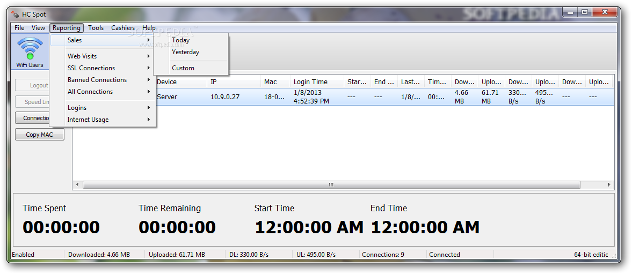The width and height of the screenshot is (632, 274).
Task: Click the scrollbar right arrow
Action: (609, 184)
